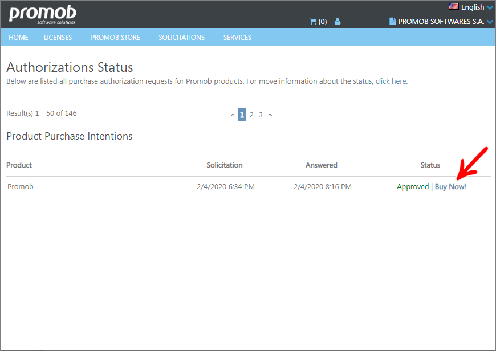Image resolution: width=496 pixels, height=351 pixels.
Task: Open the SERVICES menu
Action: 237,37
